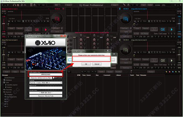Viewport: 183px width, 117px height.
Task: Click the AutoMix button
Action: point(118,72)
